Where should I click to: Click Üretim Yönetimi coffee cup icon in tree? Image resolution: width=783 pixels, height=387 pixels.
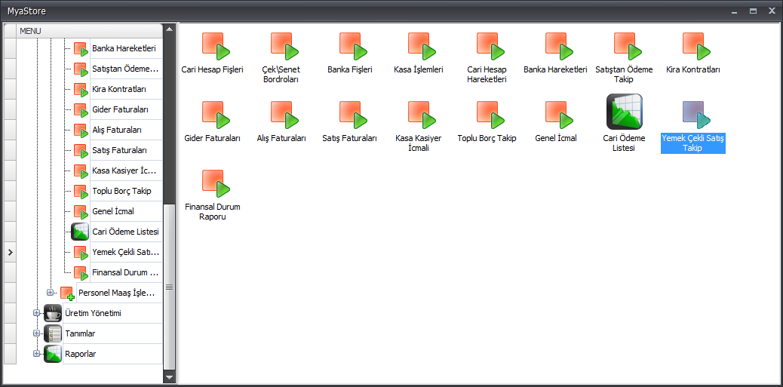53,313
